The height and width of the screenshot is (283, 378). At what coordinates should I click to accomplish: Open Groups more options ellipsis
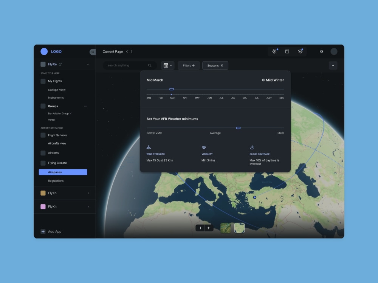tap(85, 106)
